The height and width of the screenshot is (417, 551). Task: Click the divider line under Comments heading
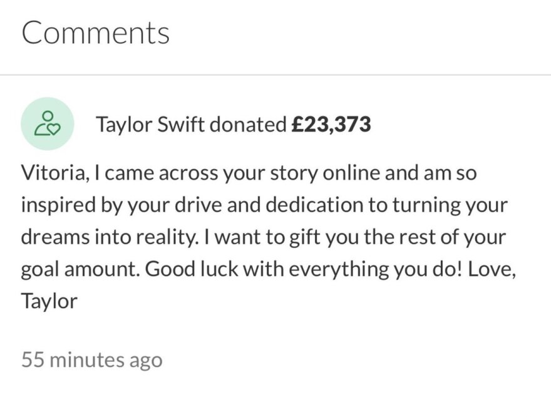pos(275,75)
